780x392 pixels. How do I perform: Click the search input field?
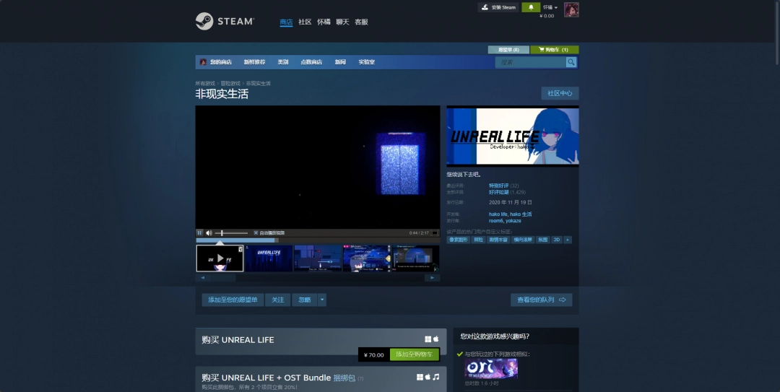[x=529, y=63]
